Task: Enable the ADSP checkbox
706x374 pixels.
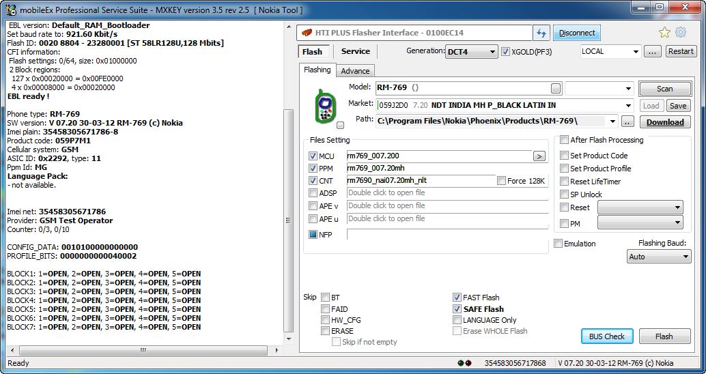Action: pos(313,192)
